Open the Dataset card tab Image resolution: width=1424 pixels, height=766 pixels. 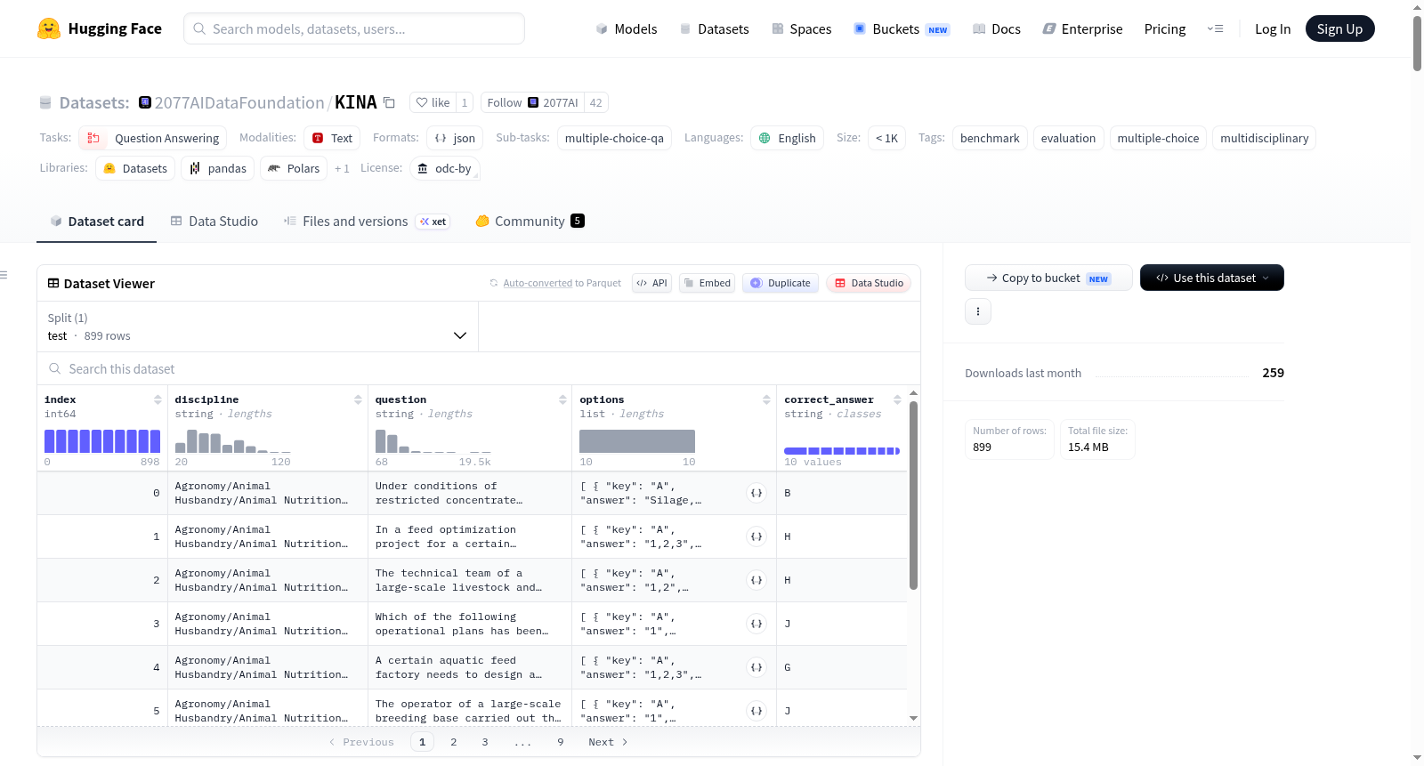click(97, 222)
